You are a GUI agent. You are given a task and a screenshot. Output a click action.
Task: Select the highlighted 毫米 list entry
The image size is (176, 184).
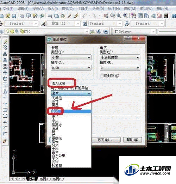(71, 111)
